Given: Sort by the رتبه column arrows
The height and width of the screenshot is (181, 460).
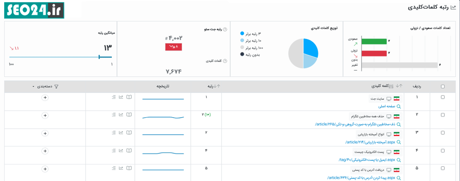Looking at the screenshot, I should tap(217, 86).
